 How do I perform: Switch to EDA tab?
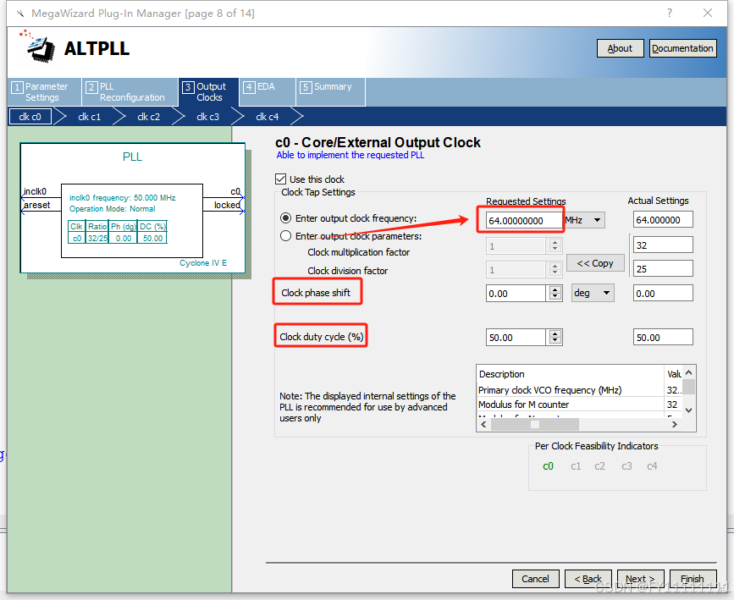[267, 91]
